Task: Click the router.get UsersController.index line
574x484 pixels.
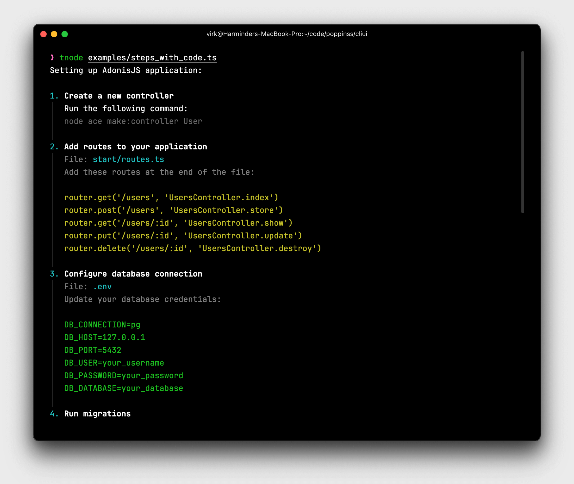Action: pyautogui.click(x=171, y=198)
